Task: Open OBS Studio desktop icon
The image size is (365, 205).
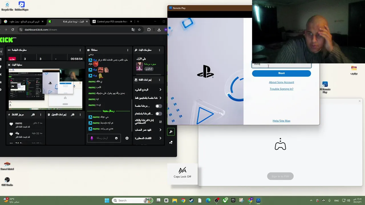Action: (x=7, y=182)
